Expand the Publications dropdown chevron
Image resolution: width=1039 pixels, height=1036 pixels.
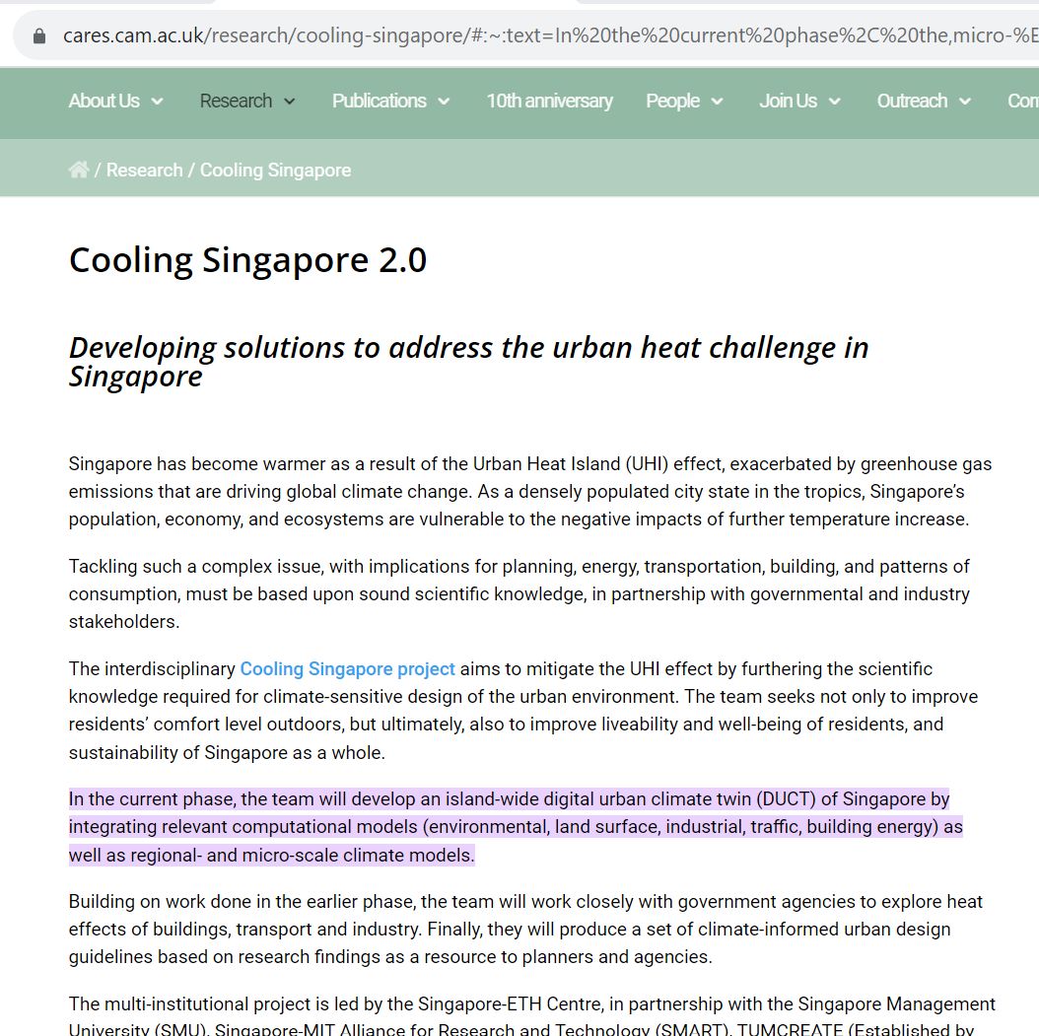coord(444,102)
